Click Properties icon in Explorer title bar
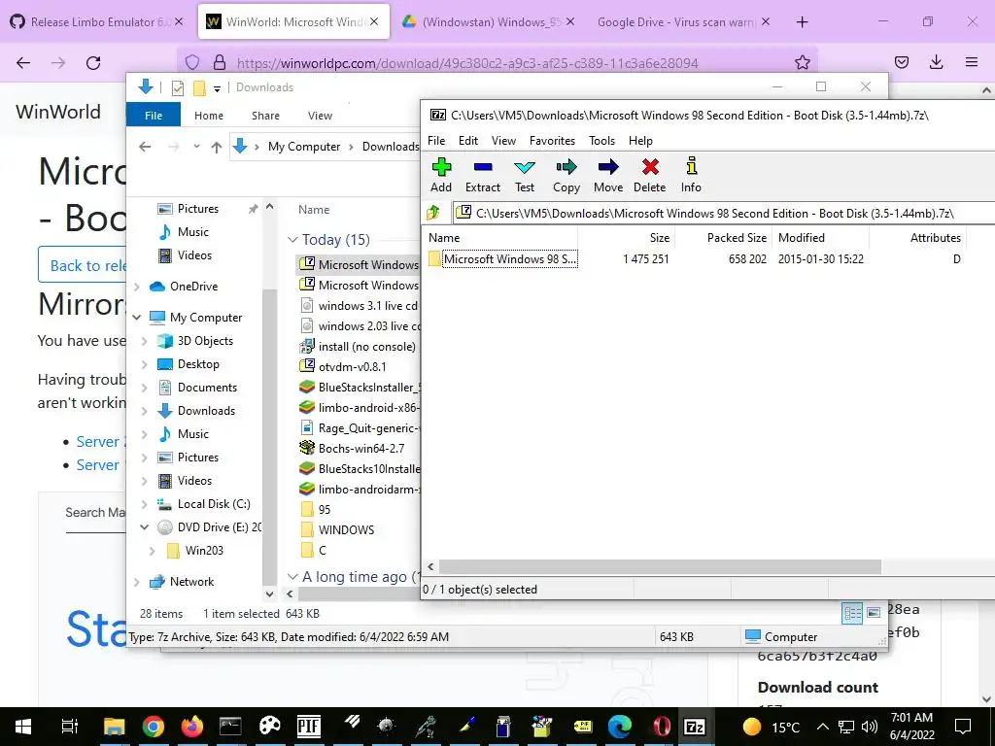 [178, 87]
